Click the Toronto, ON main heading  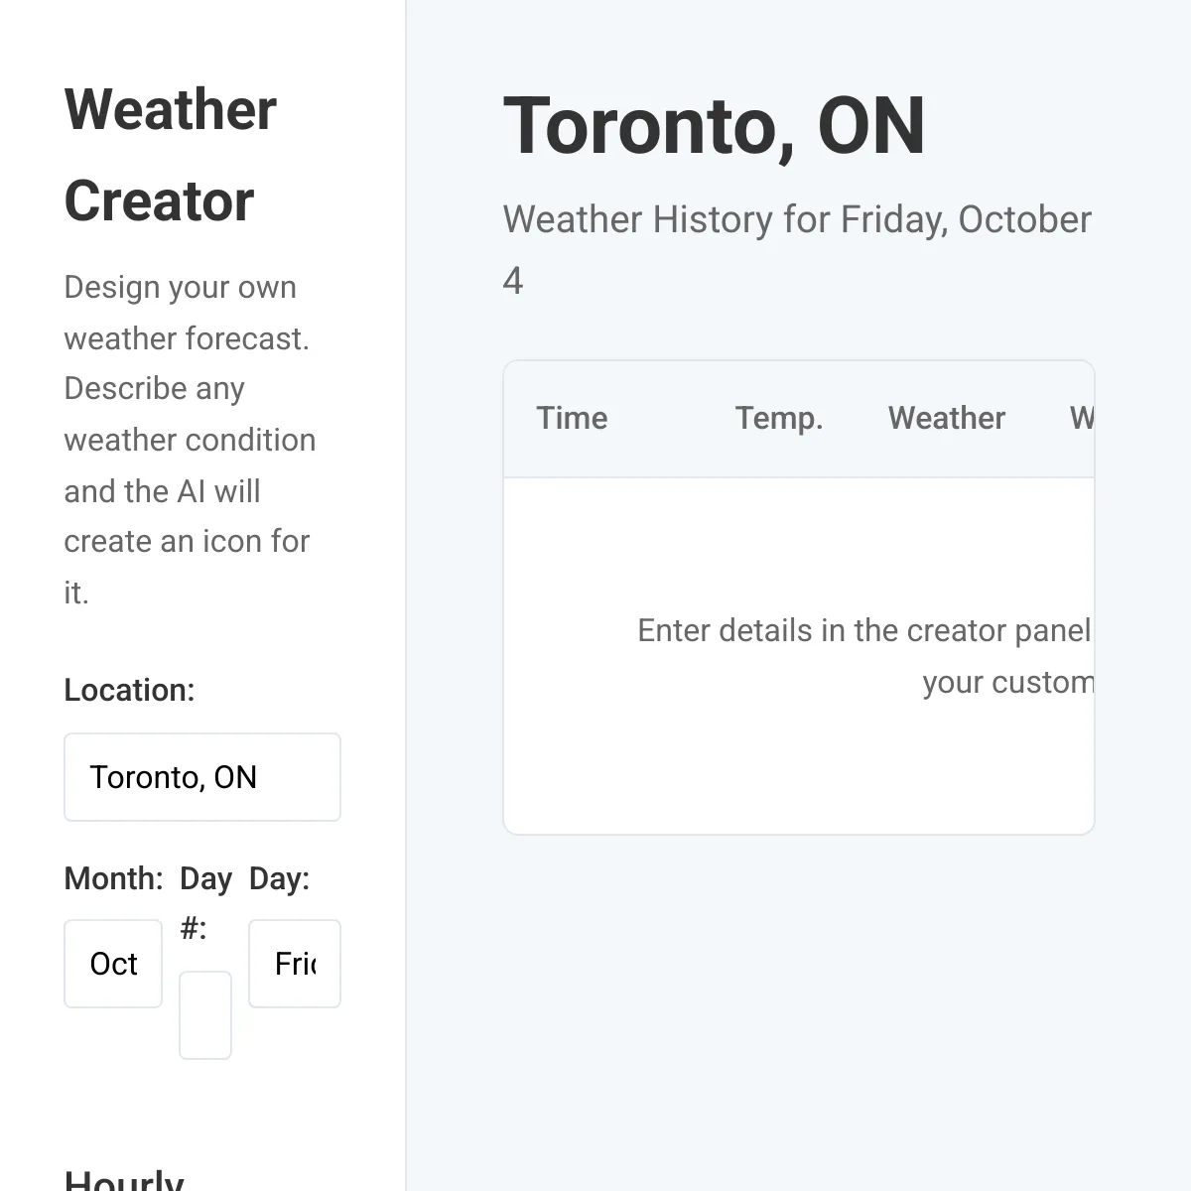pyautogui.click(x=714, y=126)
